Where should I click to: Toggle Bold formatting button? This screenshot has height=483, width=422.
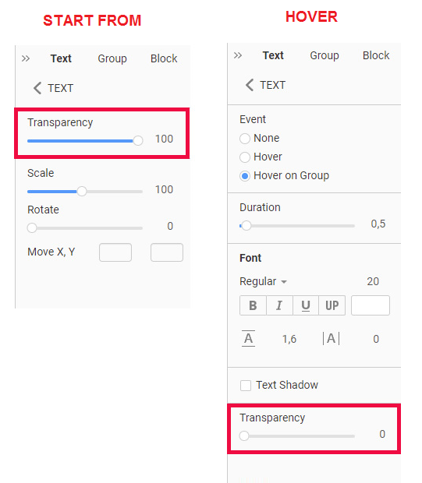click(x=253, y=305)
